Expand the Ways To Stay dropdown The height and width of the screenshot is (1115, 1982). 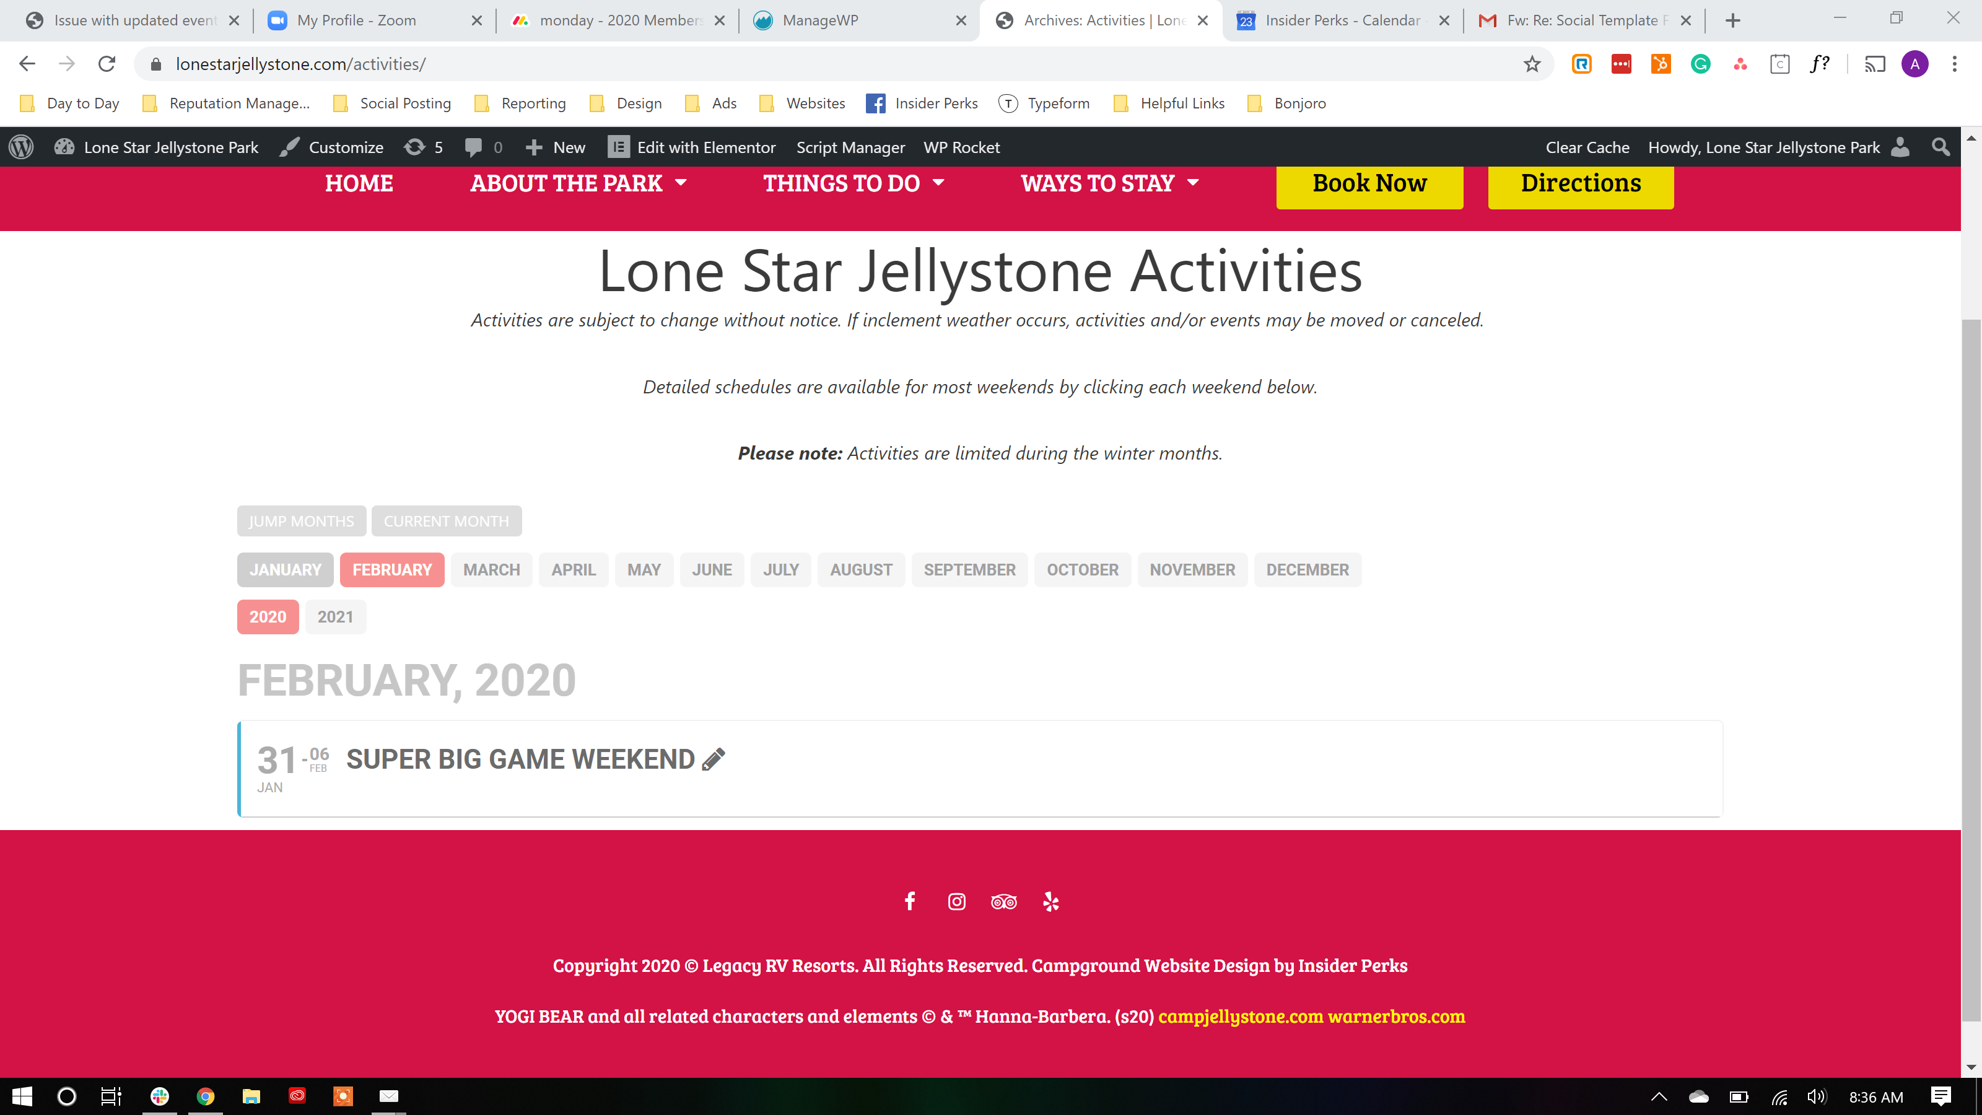(1109, 183)
